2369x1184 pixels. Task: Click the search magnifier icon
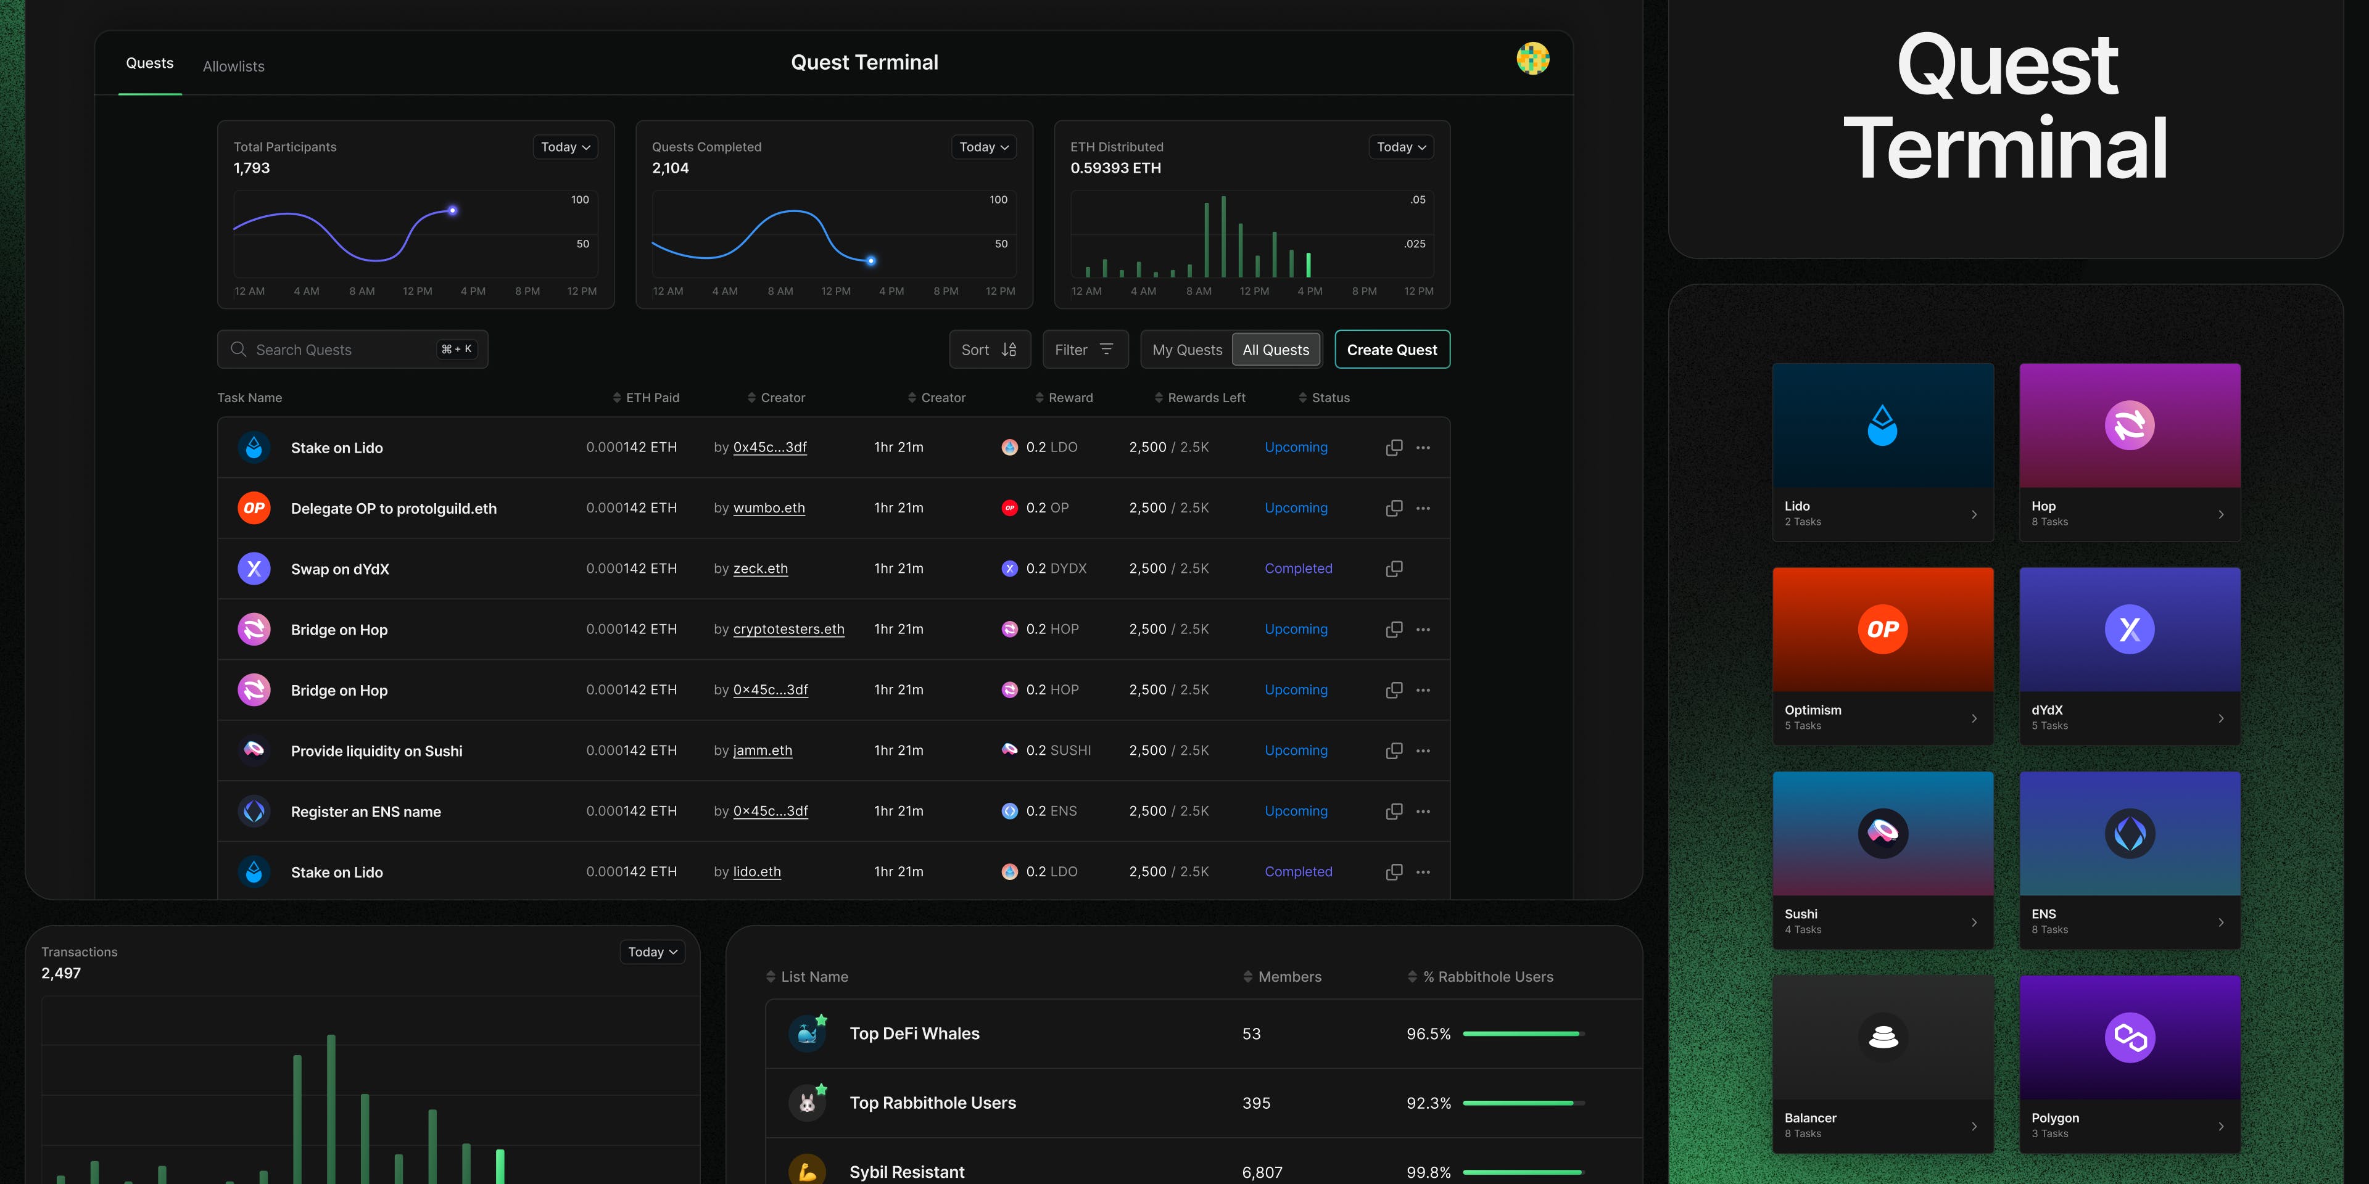coord(238,349)
